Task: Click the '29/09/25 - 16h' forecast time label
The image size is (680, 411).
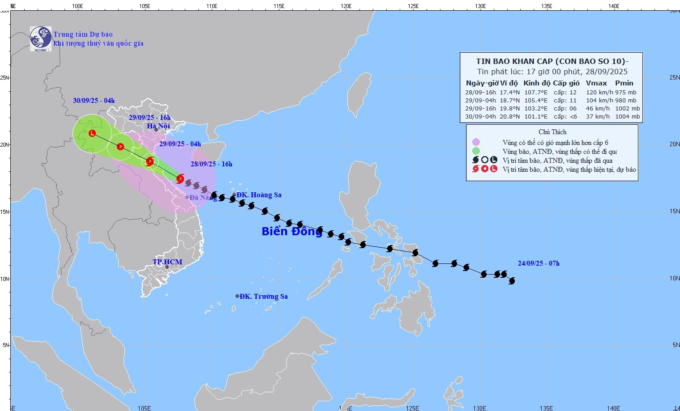Action: coord(150,118)
